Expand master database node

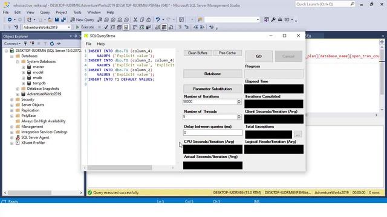23,67
